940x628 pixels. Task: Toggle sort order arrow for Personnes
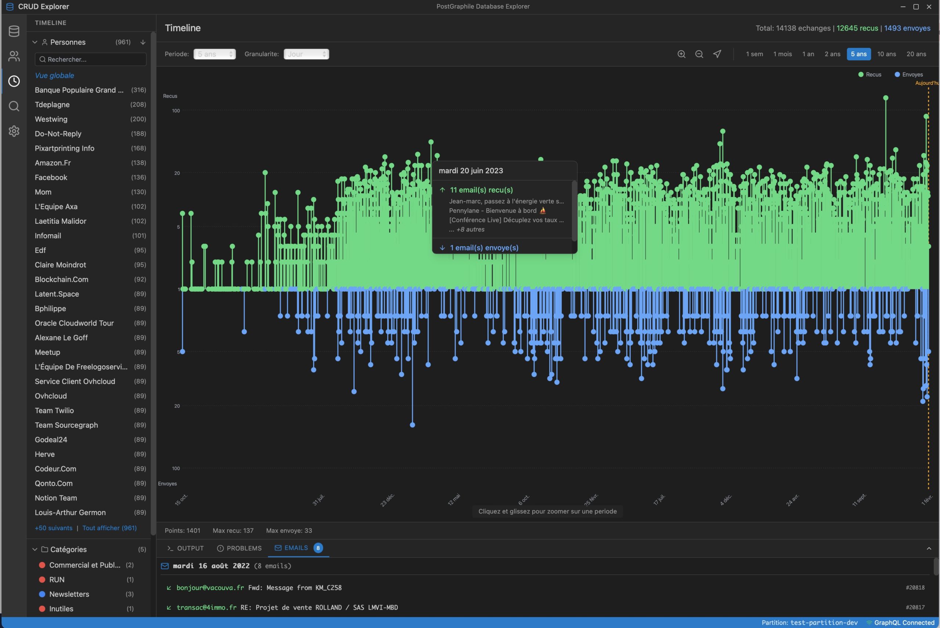(143, 42)
